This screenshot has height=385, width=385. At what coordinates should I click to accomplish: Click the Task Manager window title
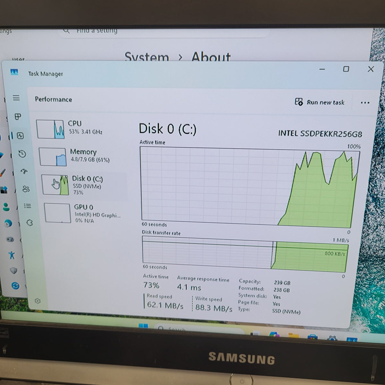click(46, 74)
